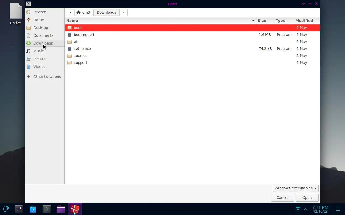
Task: Click the back arrow in path bar
Action: (70, 12)
